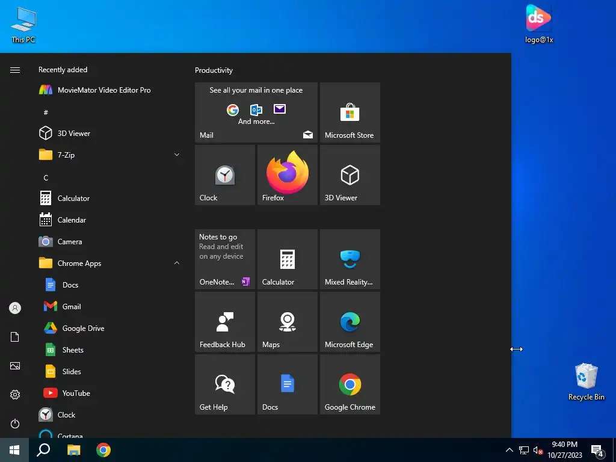The width and height of the screenshot is (616, 462).
Task: Select This PC desktop icon
Action: (23, 25)
